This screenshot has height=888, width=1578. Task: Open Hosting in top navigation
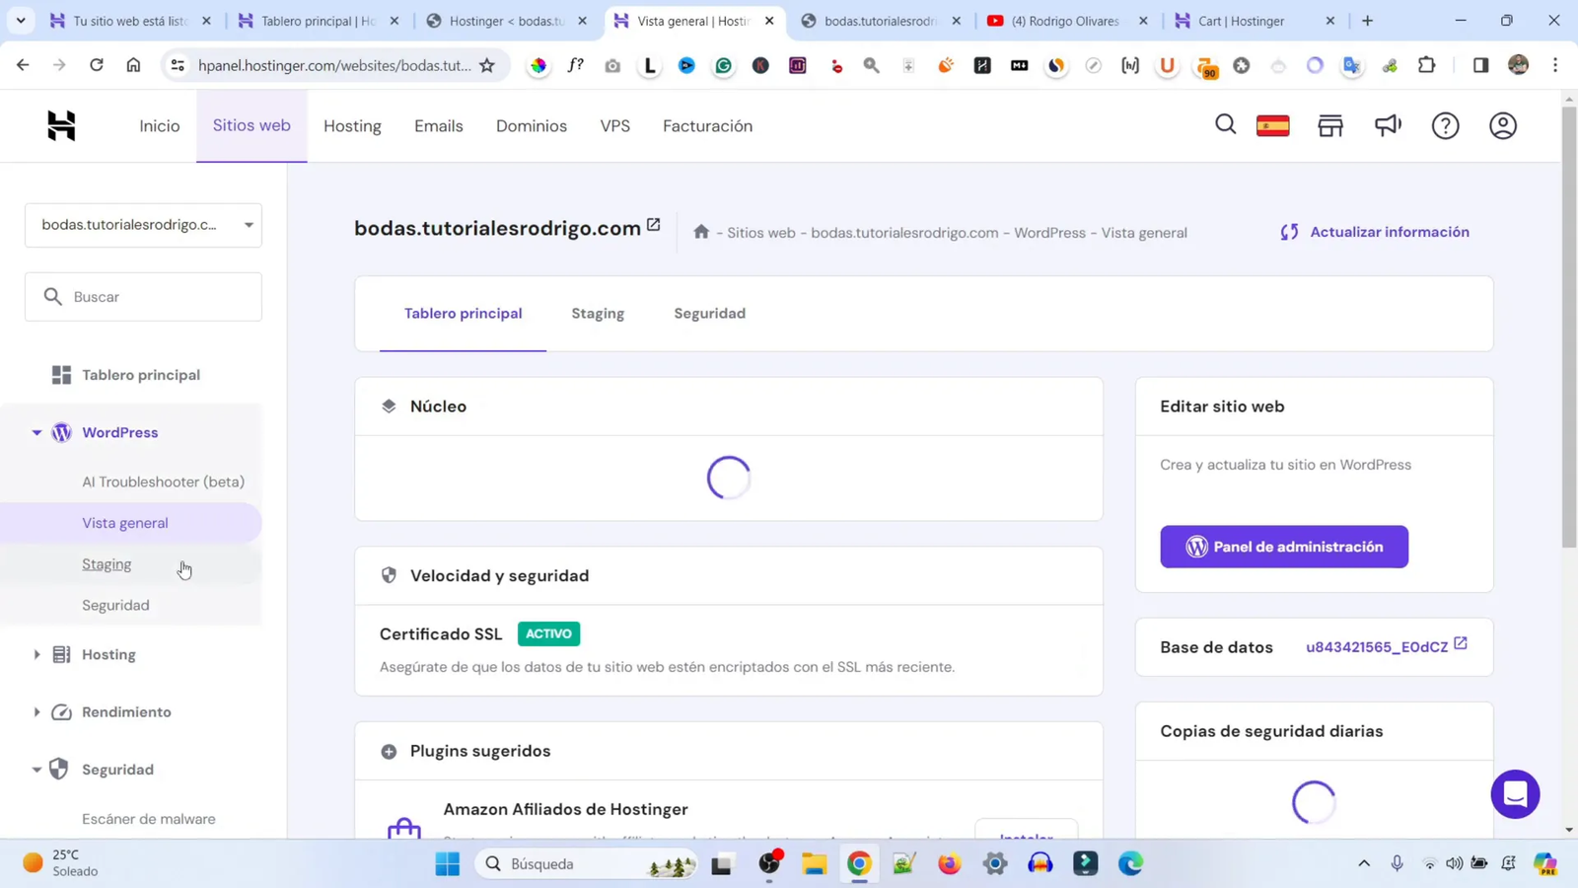[352, 126]
